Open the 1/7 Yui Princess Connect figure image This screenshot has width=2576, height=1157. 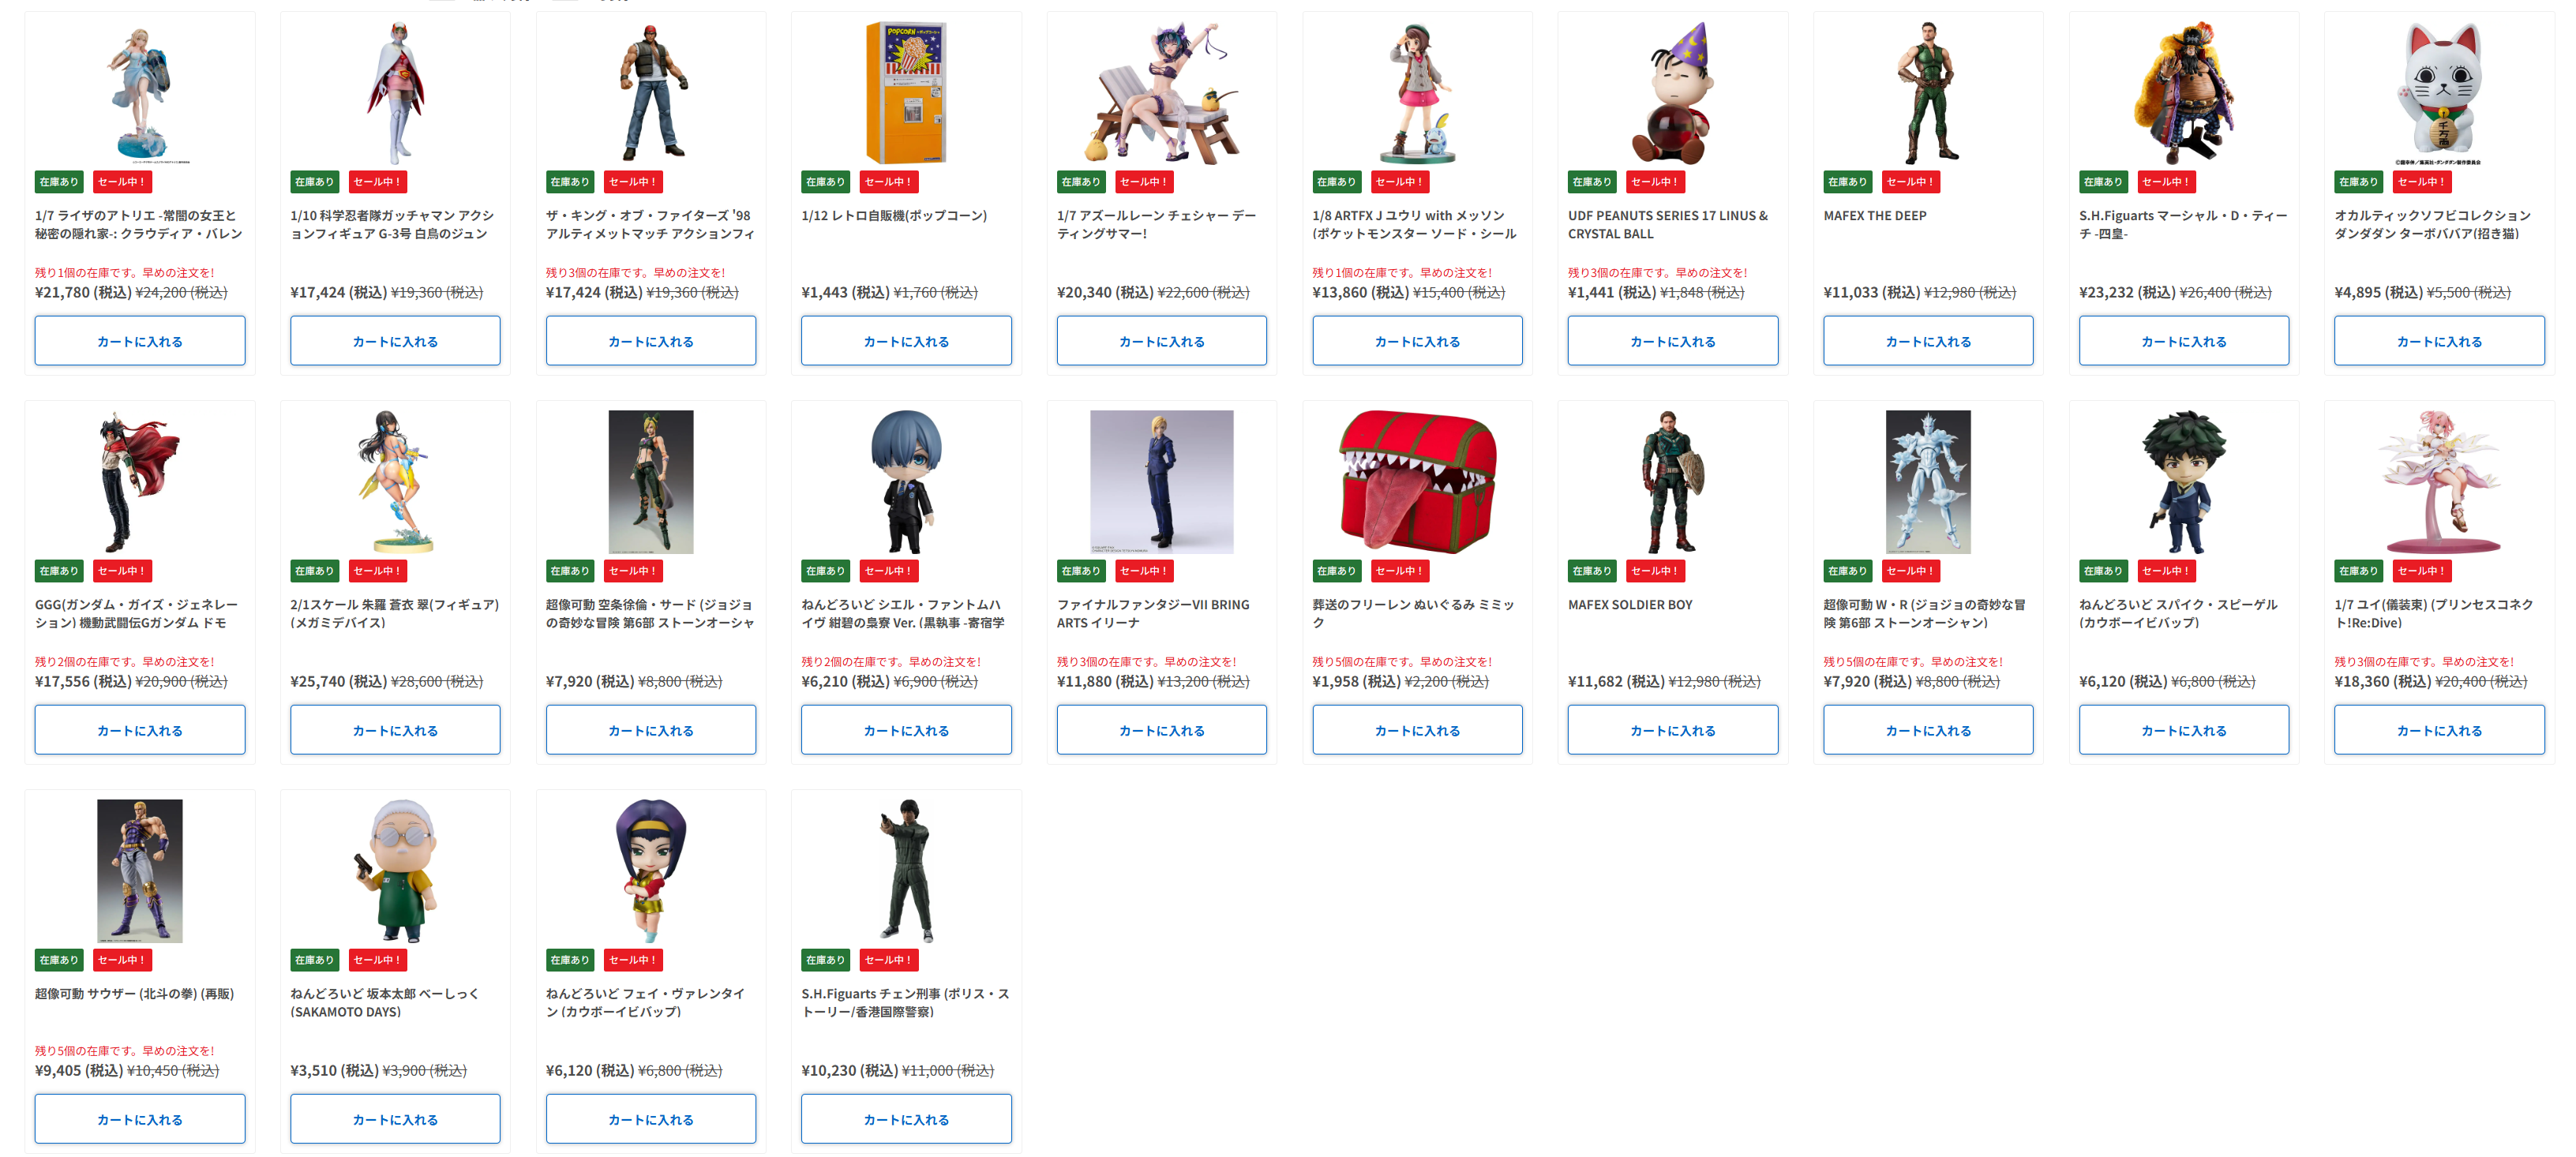click(2438, 481)
